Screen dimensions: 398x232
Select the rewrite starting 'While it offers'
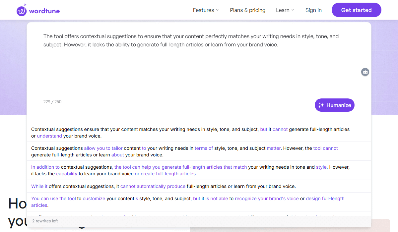point(163,186)
